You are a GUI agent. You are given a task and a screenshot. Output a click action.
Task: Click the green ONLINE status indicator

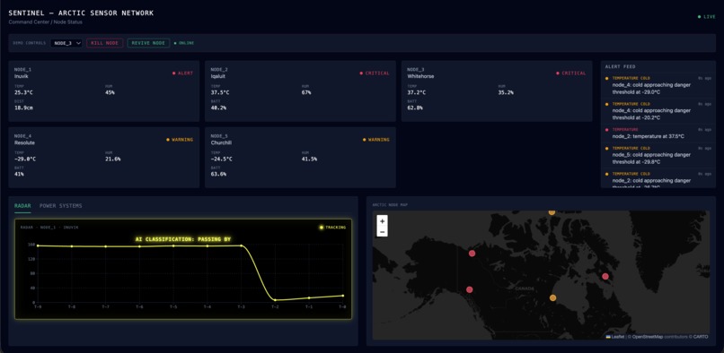[184, 43]
